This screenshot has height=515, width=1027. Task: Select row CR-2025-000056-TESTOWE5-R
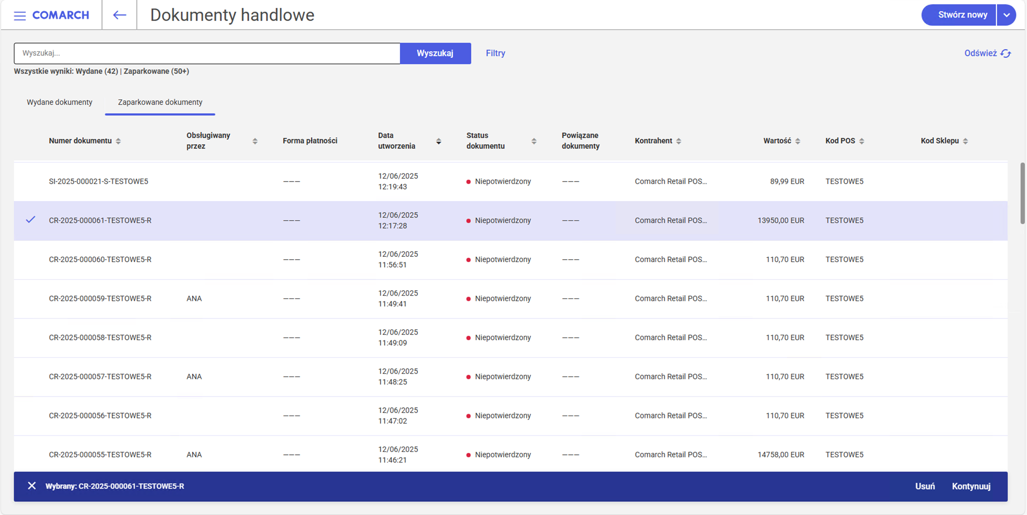click(511, 416)
